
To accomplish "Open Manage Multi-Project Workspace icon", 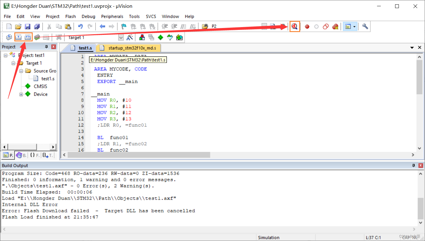I will [x=151, y=37].
